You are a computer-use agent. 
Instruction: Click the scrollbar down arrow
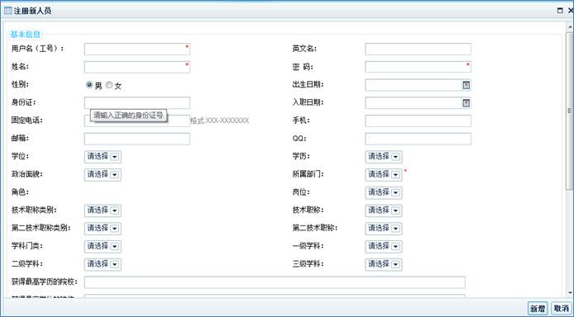pyautogui.click(x=570, y=292)
